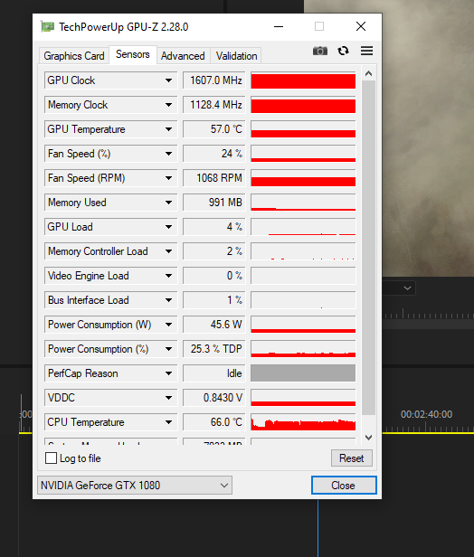Screen dimensions: 474x557
Task: Open the Power Consumption (%) dropdown
Action: coord(169,349)
